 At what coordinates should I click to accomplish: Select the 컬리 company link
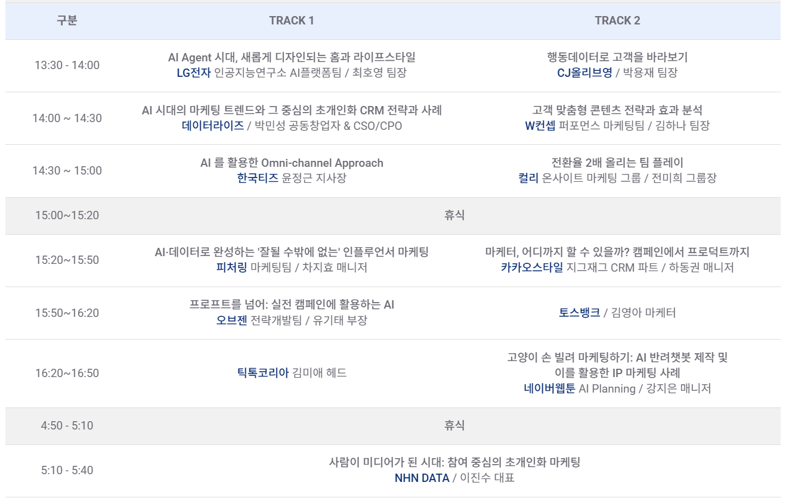click(x=528, y=178)
